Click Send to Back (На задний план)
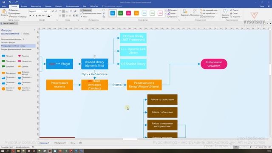272x153 pixels. tap(208, 13)
